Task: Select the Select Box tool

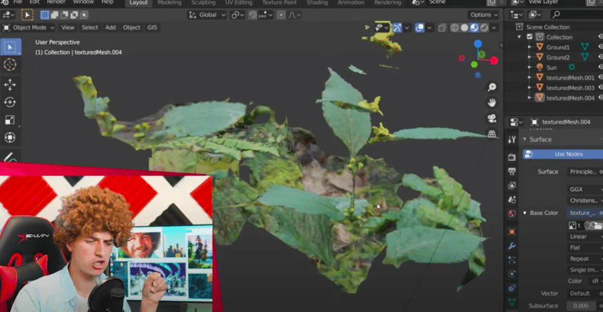Action: point(10,47)
